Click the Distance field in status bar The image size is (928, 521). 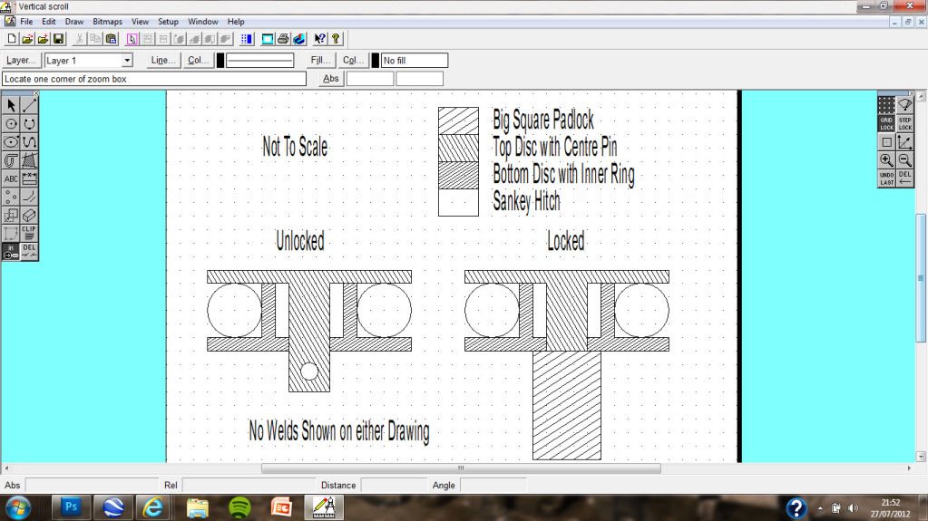point(394,485)
